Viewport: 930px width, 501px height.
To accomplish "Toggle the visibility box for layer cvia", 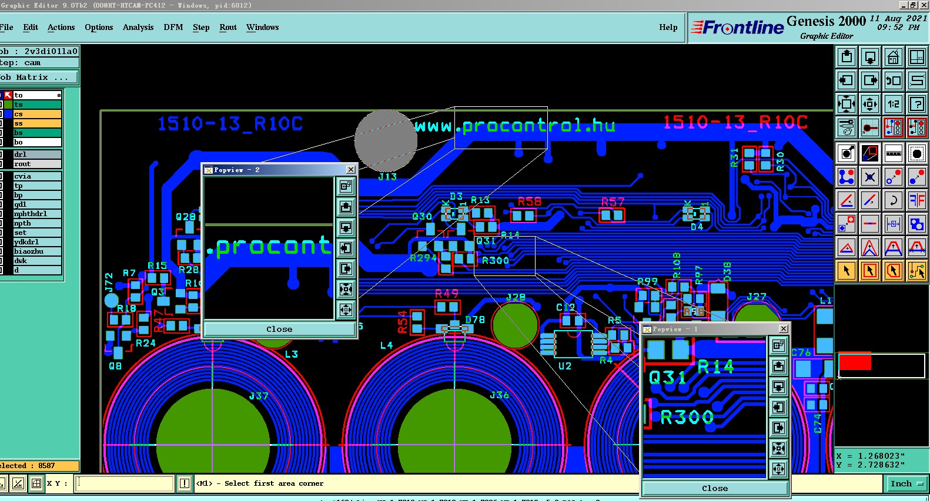I will point(1,176).
